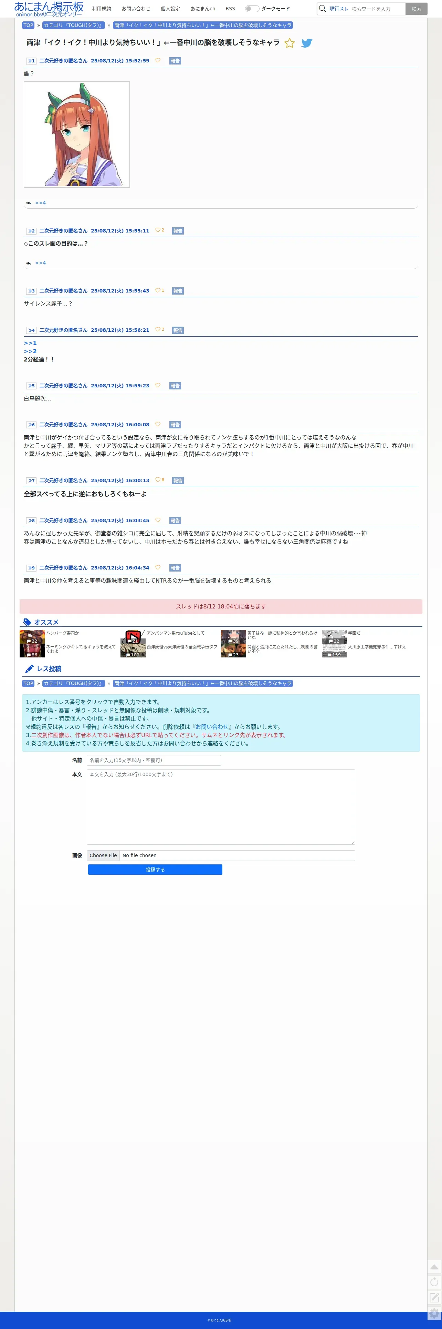The image size is (442, 1329).
Task: Report post 9 via its 報告 button
Action: click(x=175, y=568)
